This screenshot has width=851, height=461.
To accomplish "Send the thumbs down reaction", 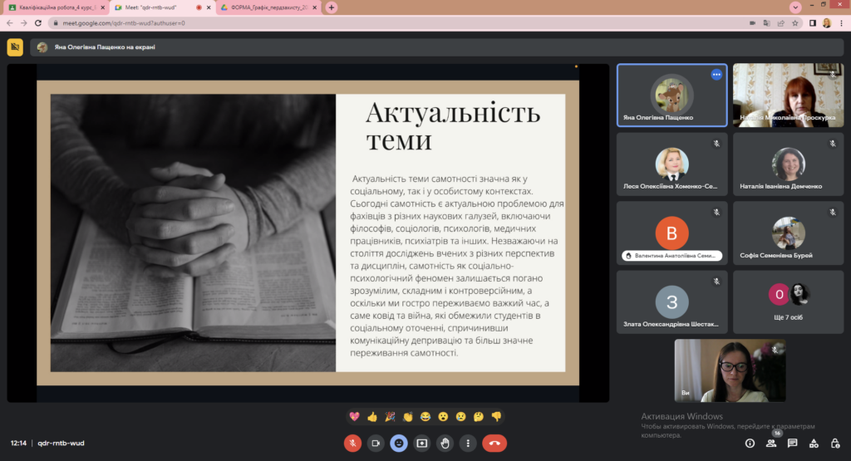I will [496, 416].
